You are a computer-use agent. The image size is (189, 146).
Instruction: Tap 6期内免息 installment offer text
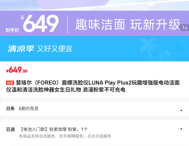click(28, 108)
